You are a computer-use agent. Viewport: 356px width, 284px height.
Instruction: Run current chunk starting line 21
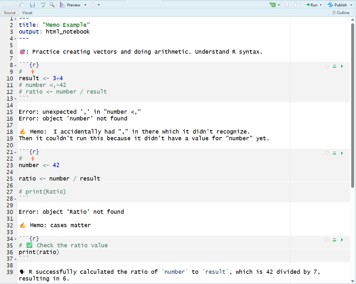(x=342, y=153)
